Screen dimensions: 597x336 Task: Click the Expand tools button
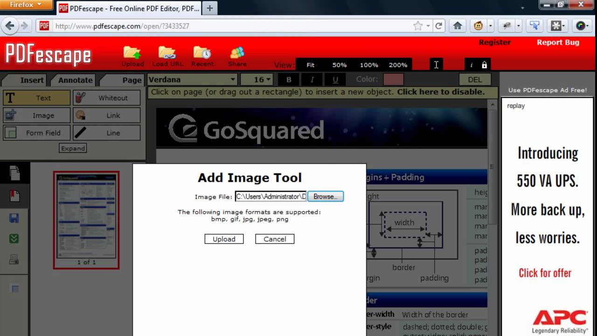(73, 148)
